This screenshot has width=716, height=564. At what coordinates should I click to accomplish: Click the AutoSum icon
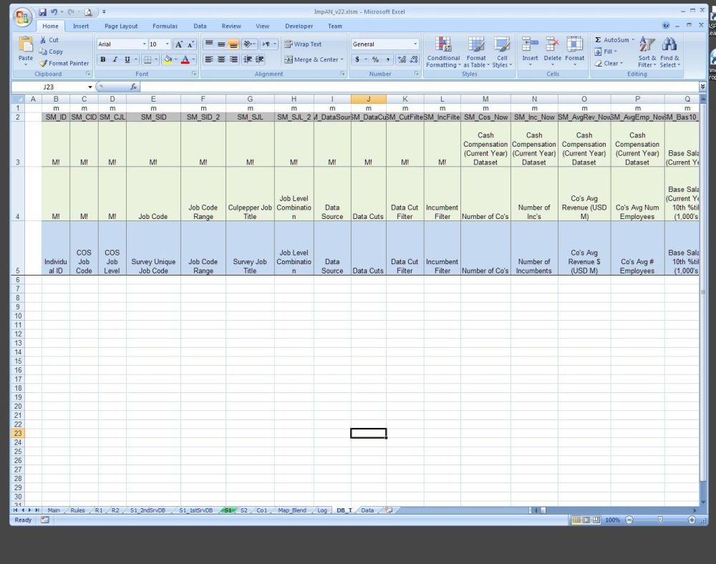click(x=599, y=40)
